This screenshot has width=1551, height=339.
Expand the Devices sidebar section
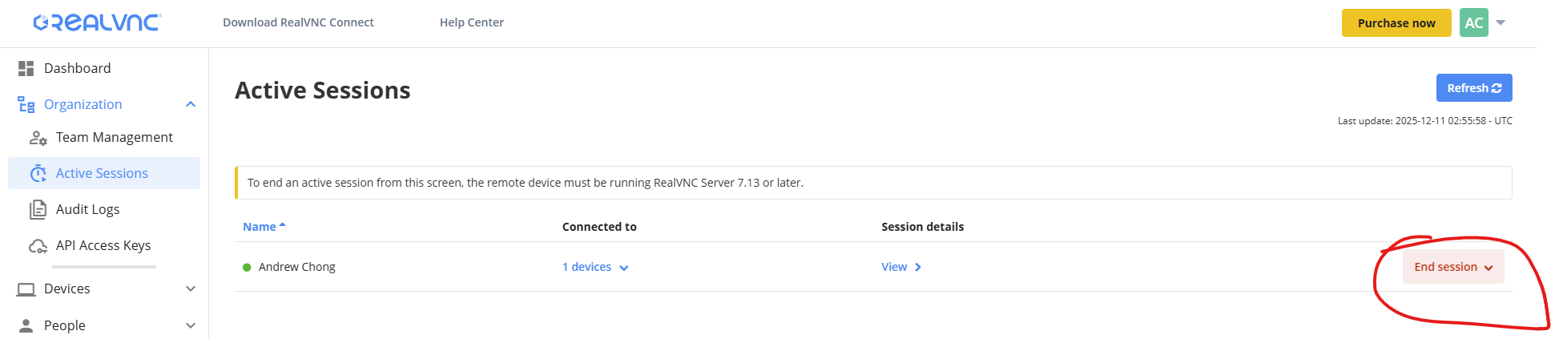coord(191,289)
